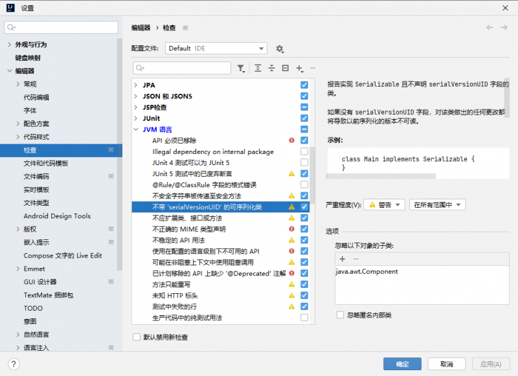Enable 生产代码中的纯测试用法 checkbox
This screenshot has height=376, width=518.
click(304, 318)
